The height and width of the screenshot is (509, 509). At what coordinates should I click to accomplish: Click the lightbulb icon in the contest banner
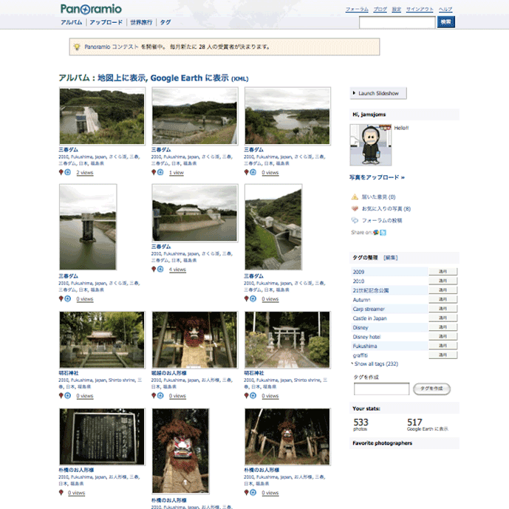[77, 47]
